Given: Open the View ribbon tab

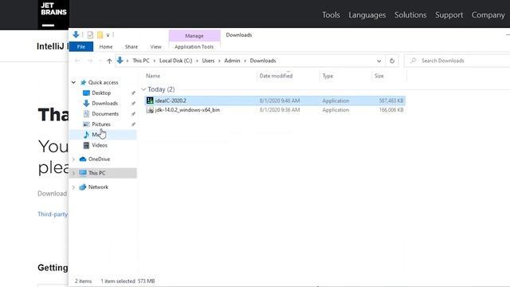Looking at the screenshot, I should 156,46.
